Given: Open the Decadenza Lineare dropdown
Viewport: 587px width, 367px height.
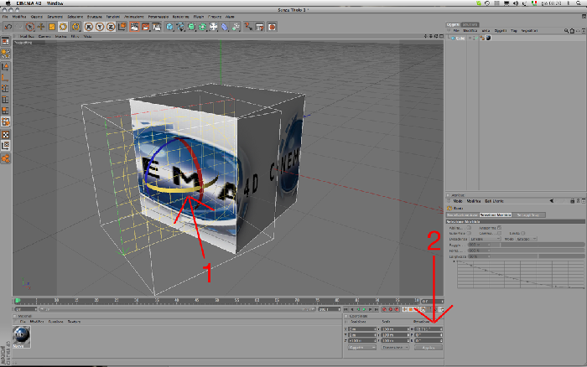Looking at the screenshot, I should 486,239.
